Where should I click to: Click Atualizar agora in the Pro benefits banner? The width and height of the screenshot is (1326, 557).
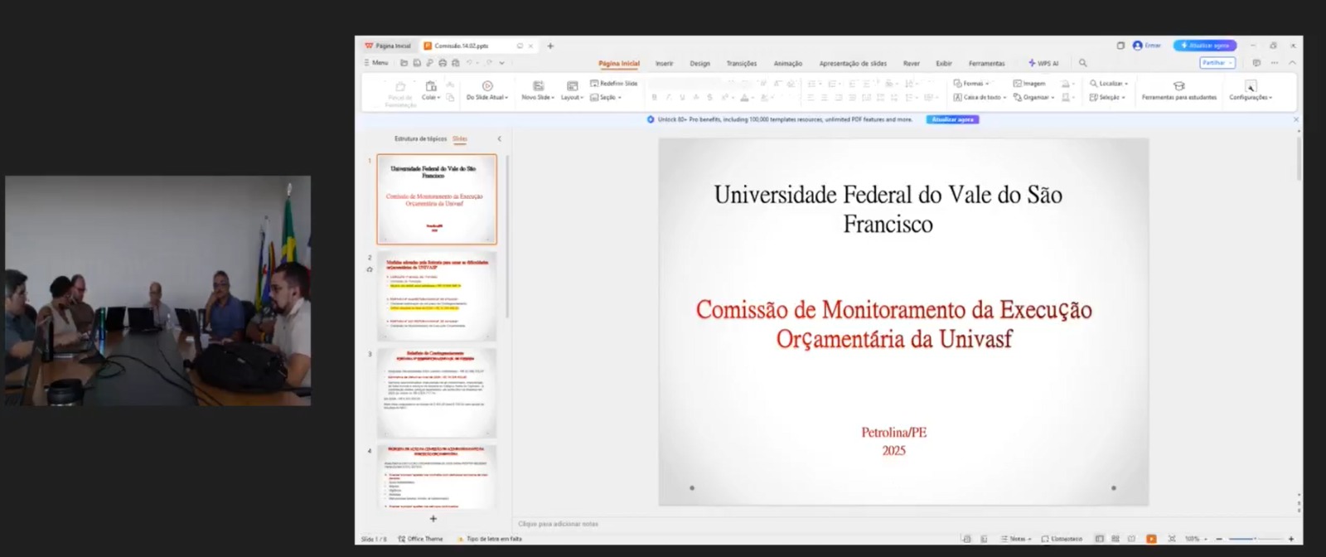coord(952,119)
